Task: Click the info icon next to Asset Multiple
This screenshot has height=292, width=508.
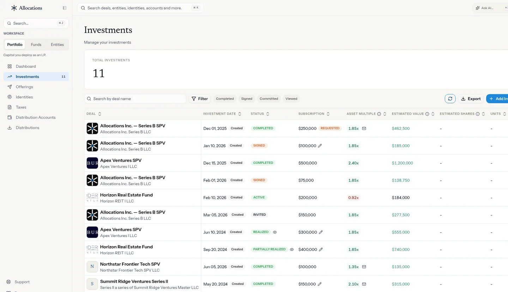Action: pyautogui.click(x=379, y=114)
